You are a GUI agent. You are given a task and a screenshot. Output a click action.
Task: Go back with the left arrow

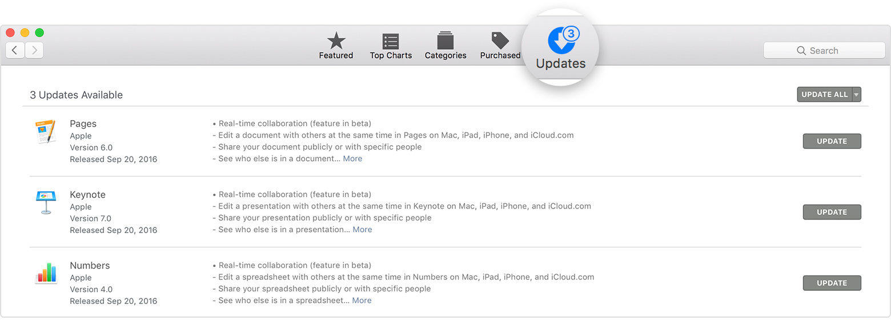[x=15, y=50]
